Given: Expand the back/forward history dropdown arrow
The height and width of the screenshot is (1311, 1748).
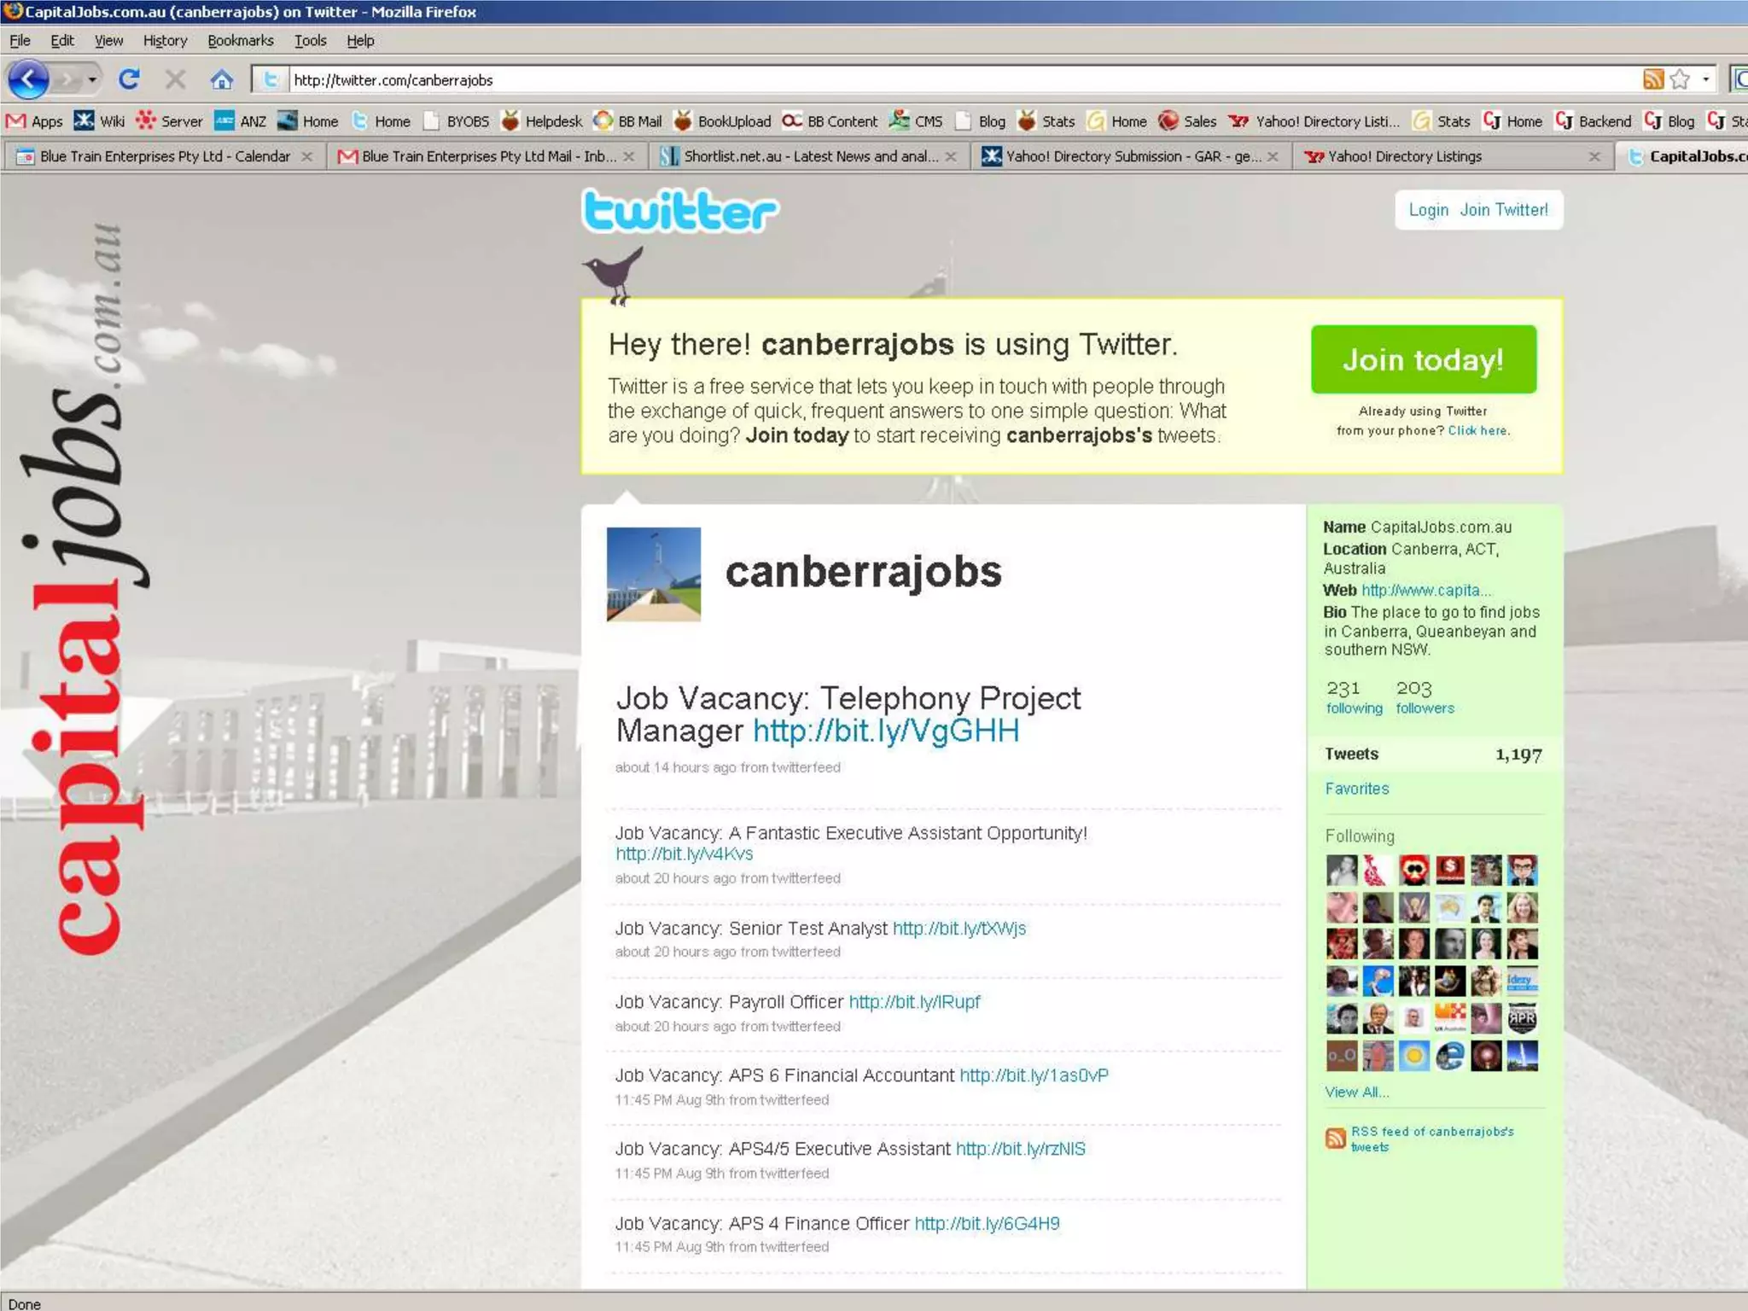Looking at the screenshot, I should click(92, 79).
